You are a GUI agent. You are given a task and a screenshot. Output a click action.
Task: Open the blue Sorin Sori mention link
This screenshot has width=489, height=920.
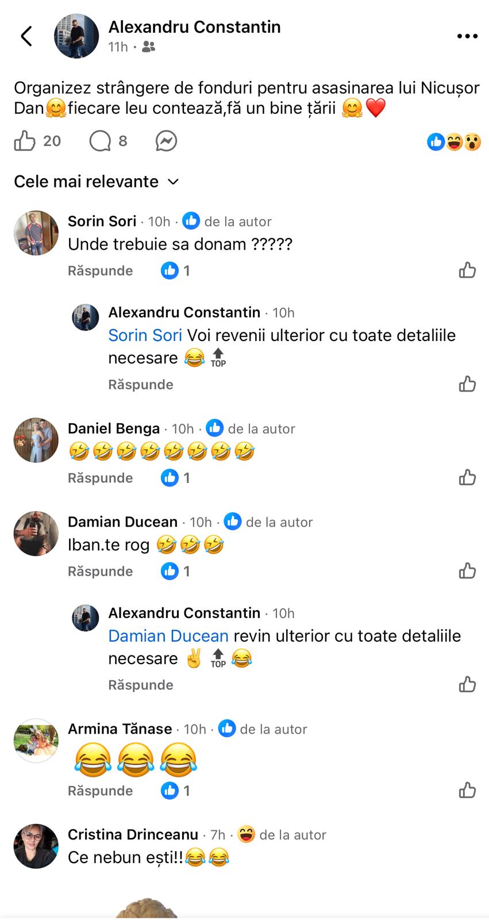pyautogui.click(x=145, y=335)
